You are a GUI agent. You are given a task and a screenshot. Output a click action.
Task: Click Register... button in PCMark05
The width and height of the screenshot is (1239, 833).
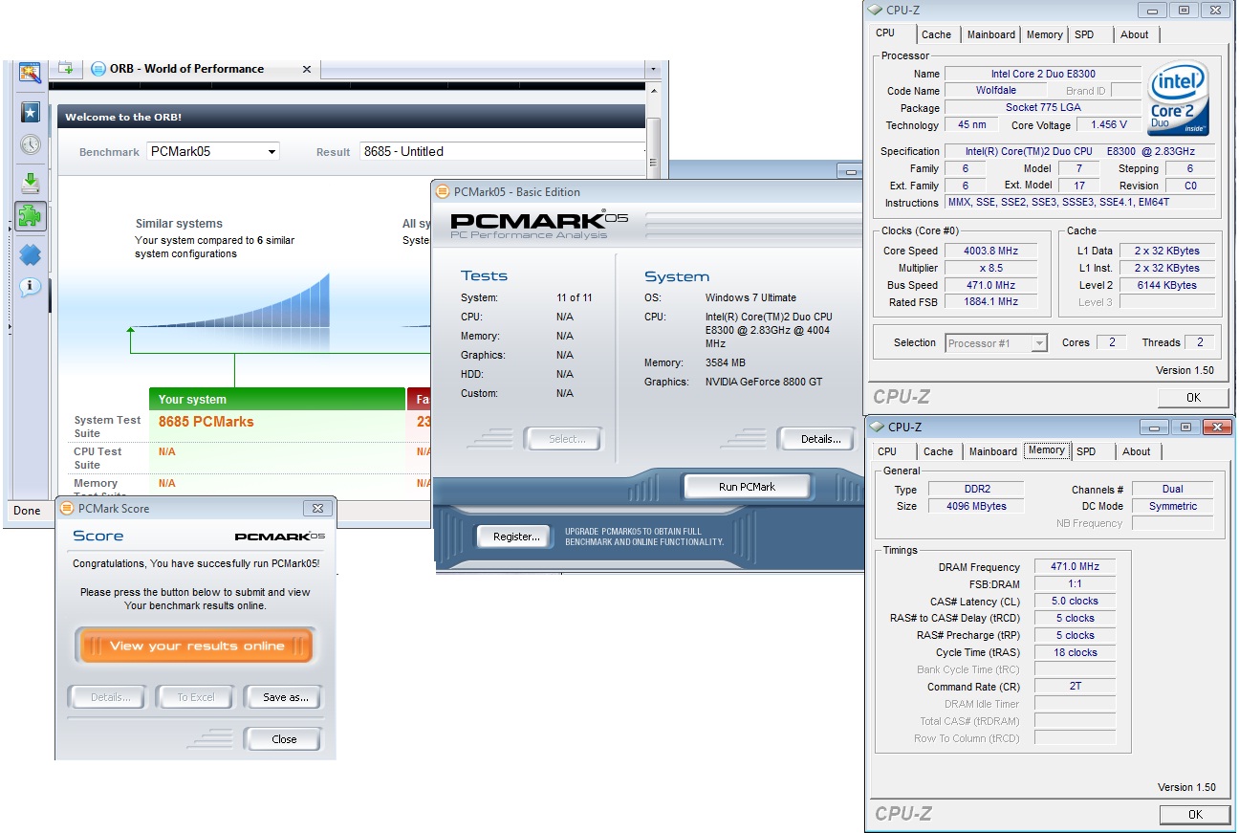(x=516, y=537)
